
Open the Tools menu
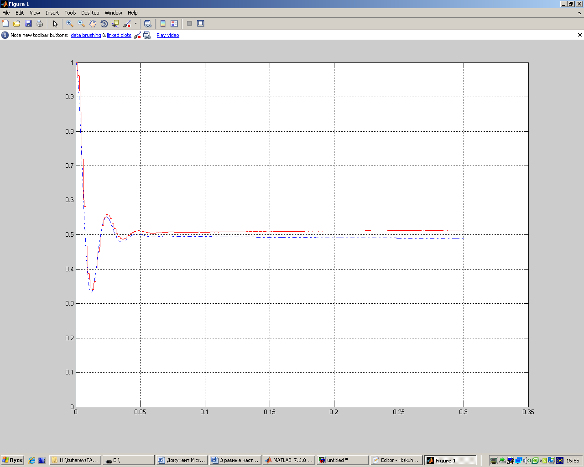(70, 13)
